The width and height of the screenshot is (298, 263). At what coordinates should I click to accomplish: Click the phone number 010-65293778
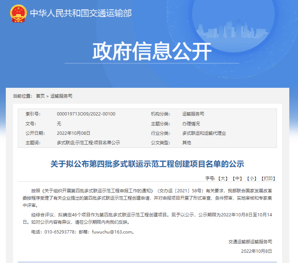(x=60, y=232)
